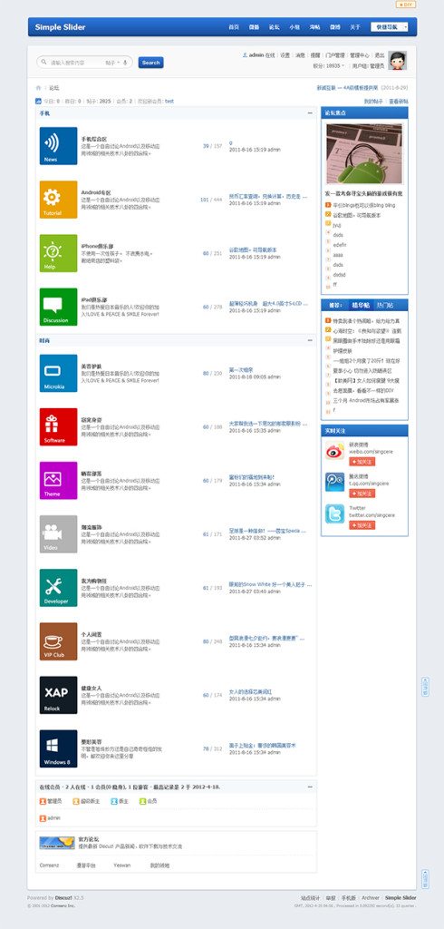Open the Snow White latest post link
The image size is (444, 929).
[269, 584]
